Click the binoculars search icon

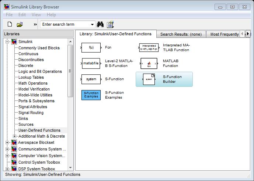(100, 24)
